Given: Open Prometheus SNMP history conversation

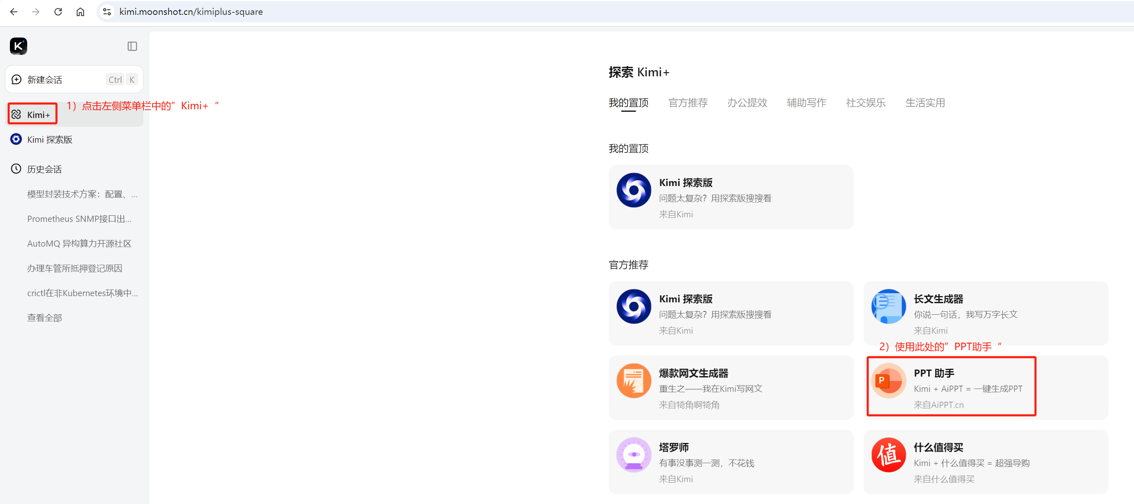Looking at the screenshot, I should pyautogui.click(x=79, y=219).
